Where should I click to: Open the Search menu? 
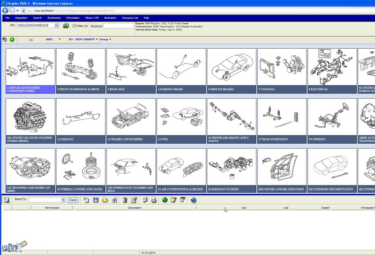click(x=37, y=18)
